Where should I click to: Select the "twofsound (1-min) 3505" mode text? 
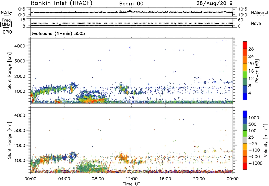58,33
